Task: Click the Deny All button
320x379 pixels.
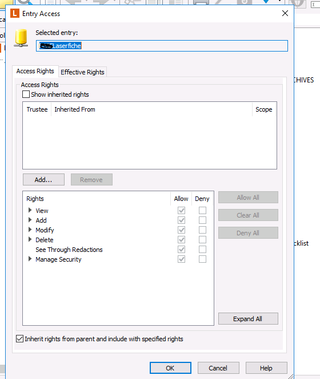Action: (248, 233)
